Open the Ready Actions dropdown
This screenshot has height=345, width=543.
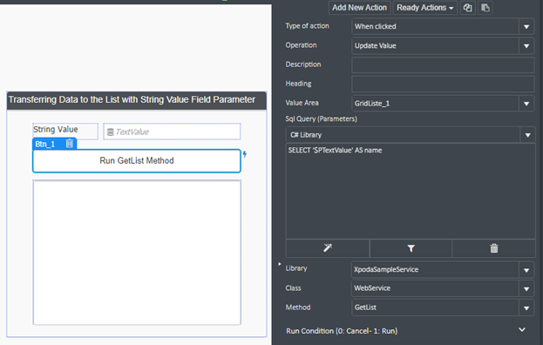[x=425, y=8]
